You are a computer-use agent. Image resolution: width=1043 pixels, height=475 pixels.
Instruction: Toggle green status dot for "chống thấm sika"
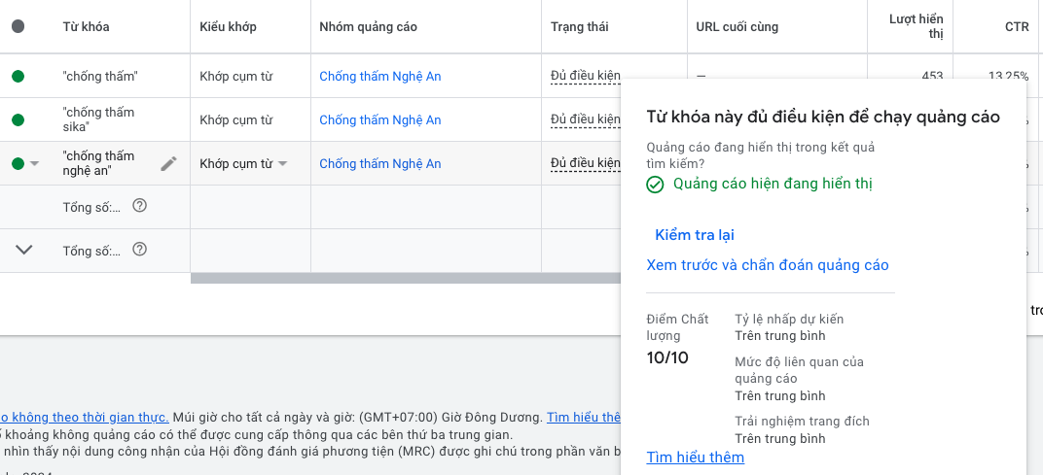point(18,120)
